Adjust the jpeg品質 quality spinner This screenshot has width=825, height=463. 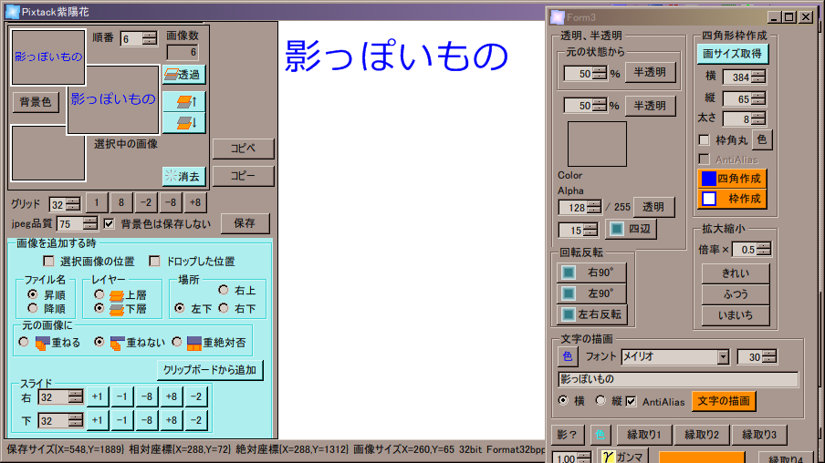[90, 223]
